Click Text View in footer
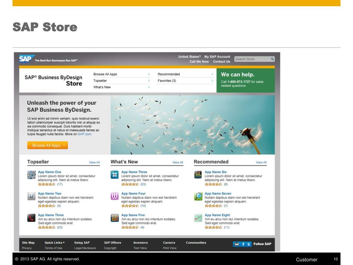 [140, 248]
